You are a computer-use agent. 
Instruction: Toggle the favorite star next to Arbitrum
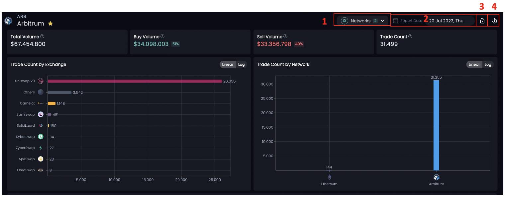pos(50,24)
